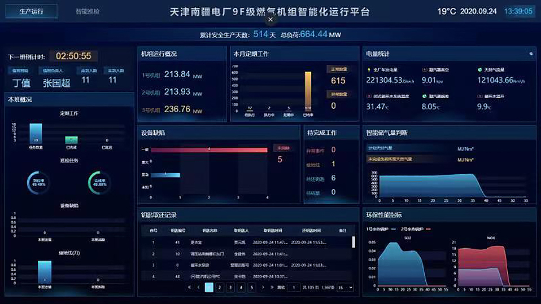Click the icon next to the 9.01 kpa label
Image resolution: width=541 pixels, height=304 pixels.
[x=424, y=69]
